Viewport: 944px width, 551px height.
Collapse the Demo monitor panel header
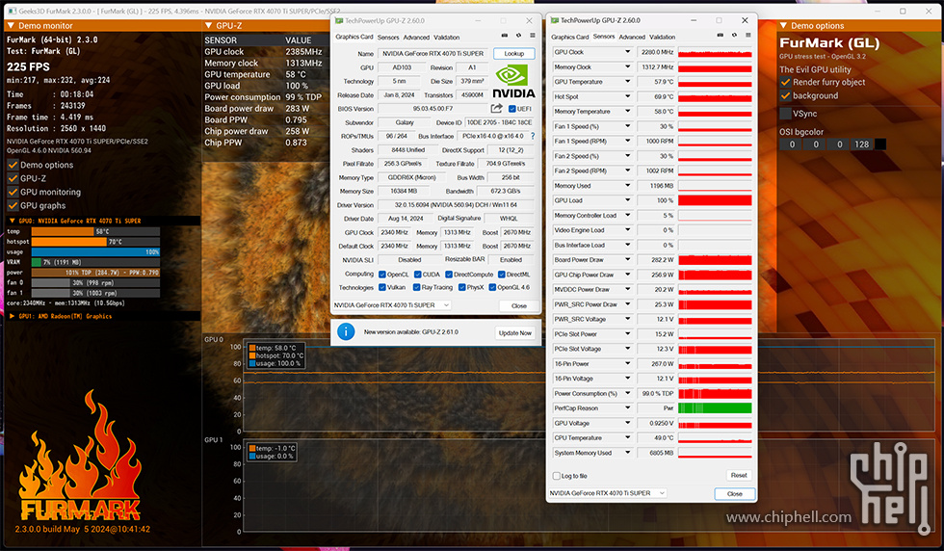(x=11, y=25)
